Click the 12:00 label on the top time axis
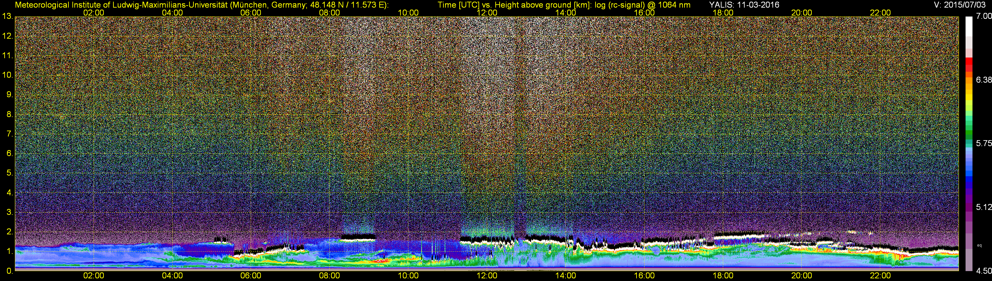The height and width of the screenshot is (281, 992). [x=487, y=13]
